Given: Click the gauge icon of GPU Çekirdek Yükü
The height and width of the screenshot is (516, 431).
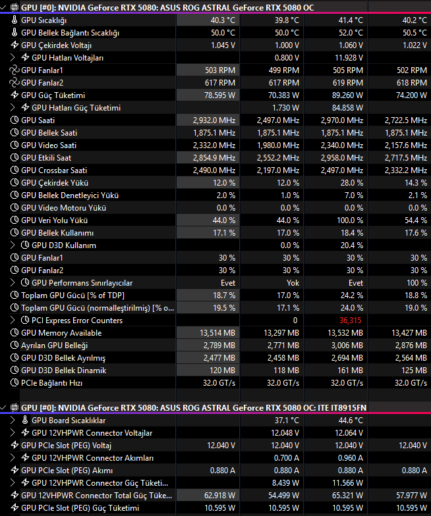Looking at the screenshot, I should click(x=14, y=183).
